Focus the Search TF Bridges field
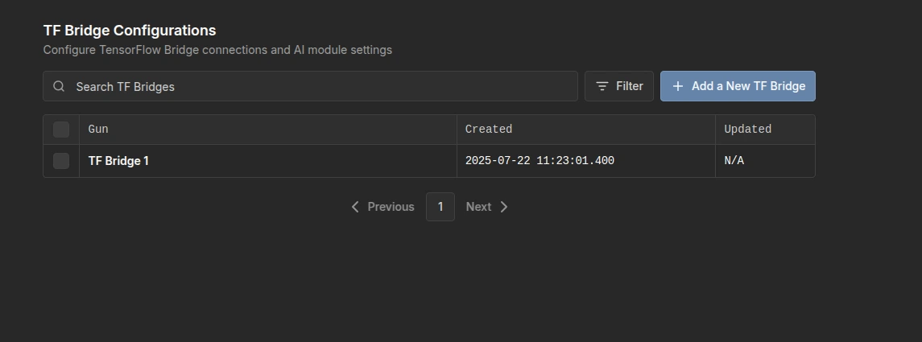This screenshot has width=922, height=342. 311,86
